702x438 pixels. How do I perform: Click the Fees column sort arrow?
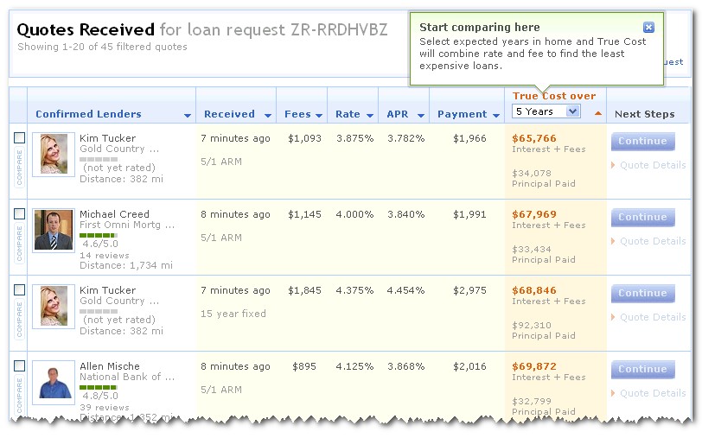319,115
